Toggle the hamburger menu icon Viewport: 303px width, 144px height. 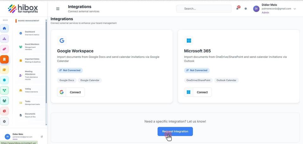tap(58, 9)
